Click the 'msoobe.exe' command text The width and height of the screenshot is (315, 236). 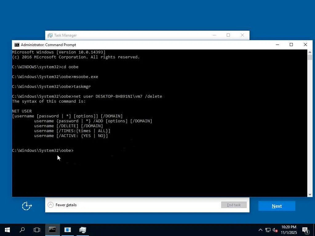pos(86,77)
